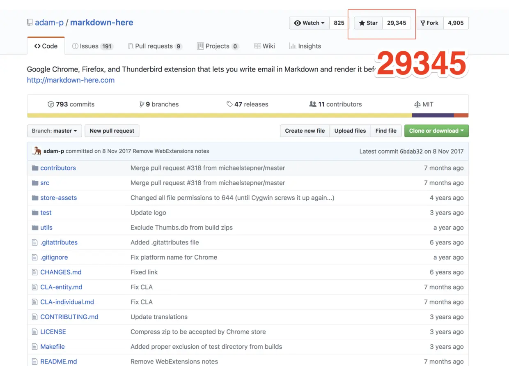Open the markdown-here repository name link
509x366 pixels.
101,23
